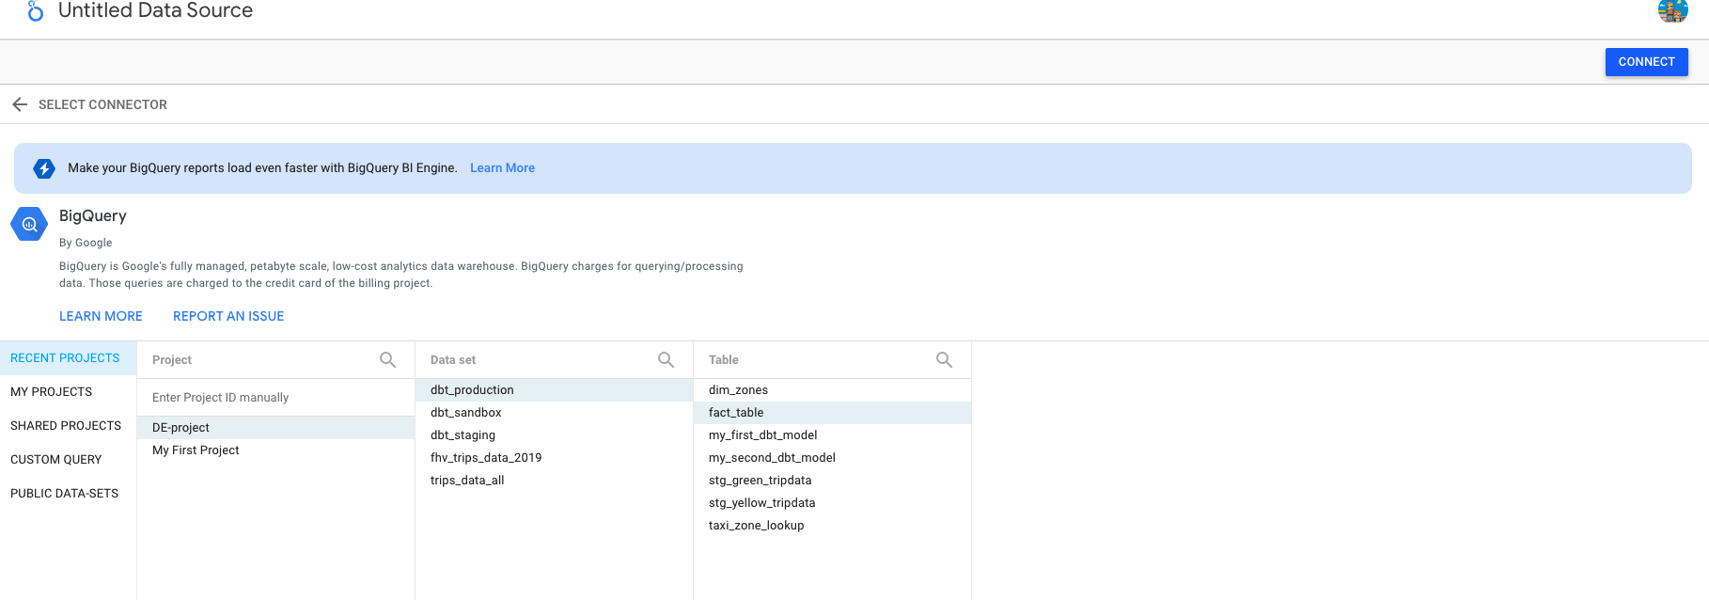Click the BigQuery connector title
Image resolution: width=1709 pixels, height=600 pixels.
point(93,216)
